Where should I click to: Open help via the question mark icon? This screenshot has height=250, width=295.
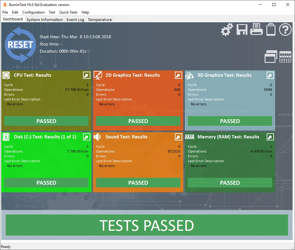point(285,29)
